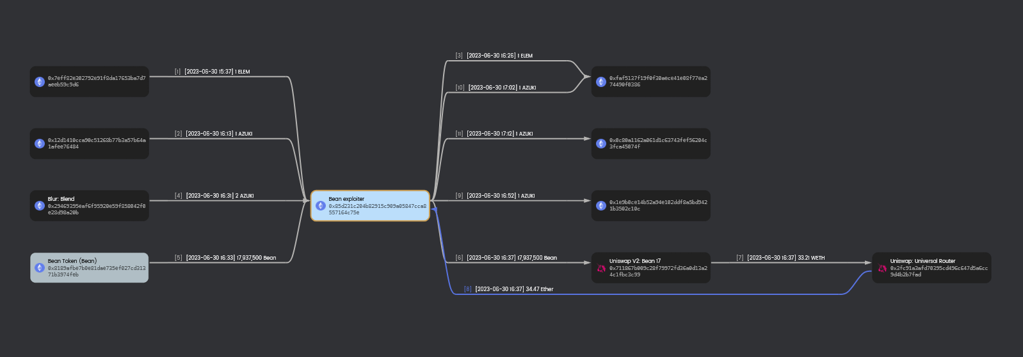The image size is (1023, 357).
Task: Click the Uniswap unicorn icon on Bean 17 node
Action: pyautogui.click(x=601, y=268)
